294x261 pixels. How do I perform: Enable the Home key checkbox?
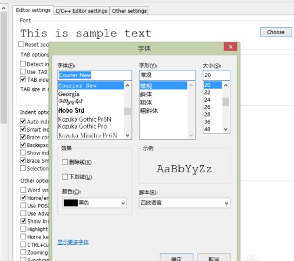[23, 236]
